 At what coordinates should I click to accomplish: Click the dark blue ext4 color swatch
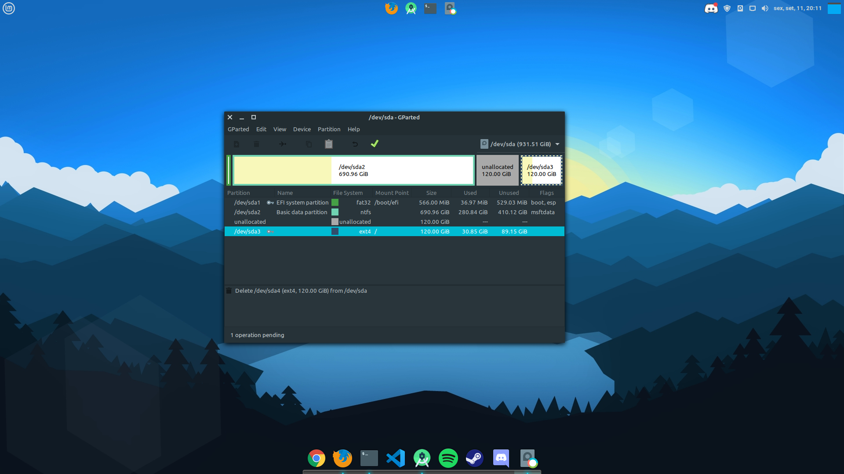pyautogui.click(x=335, y=231)
